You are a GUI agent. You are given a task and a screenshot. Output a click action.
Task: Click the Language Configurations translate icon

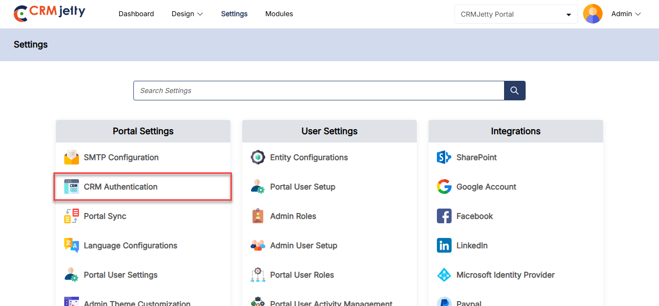point(72,245)
